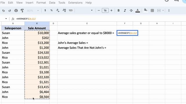Image resolution: width=186 pixels, height=104 pixels.
Task: Click the $13,022 cell
Action: [x=37, y=57]
